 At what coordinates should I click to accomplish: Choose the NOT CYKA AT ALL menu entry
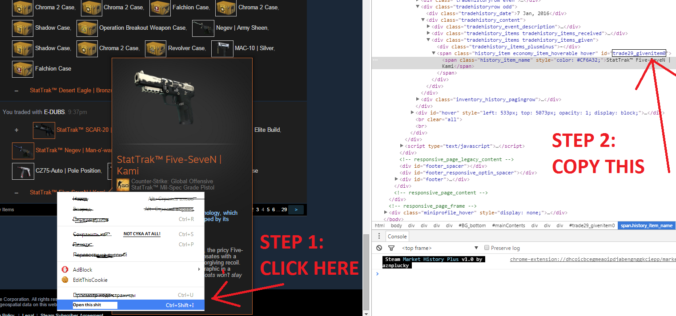[x=131, y=234]
